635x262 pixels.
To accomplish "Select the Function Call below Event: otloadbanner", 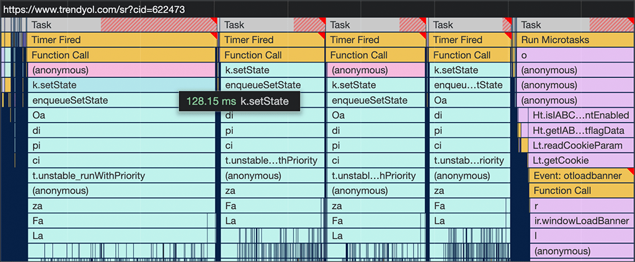I will click(x=581, y=190).
